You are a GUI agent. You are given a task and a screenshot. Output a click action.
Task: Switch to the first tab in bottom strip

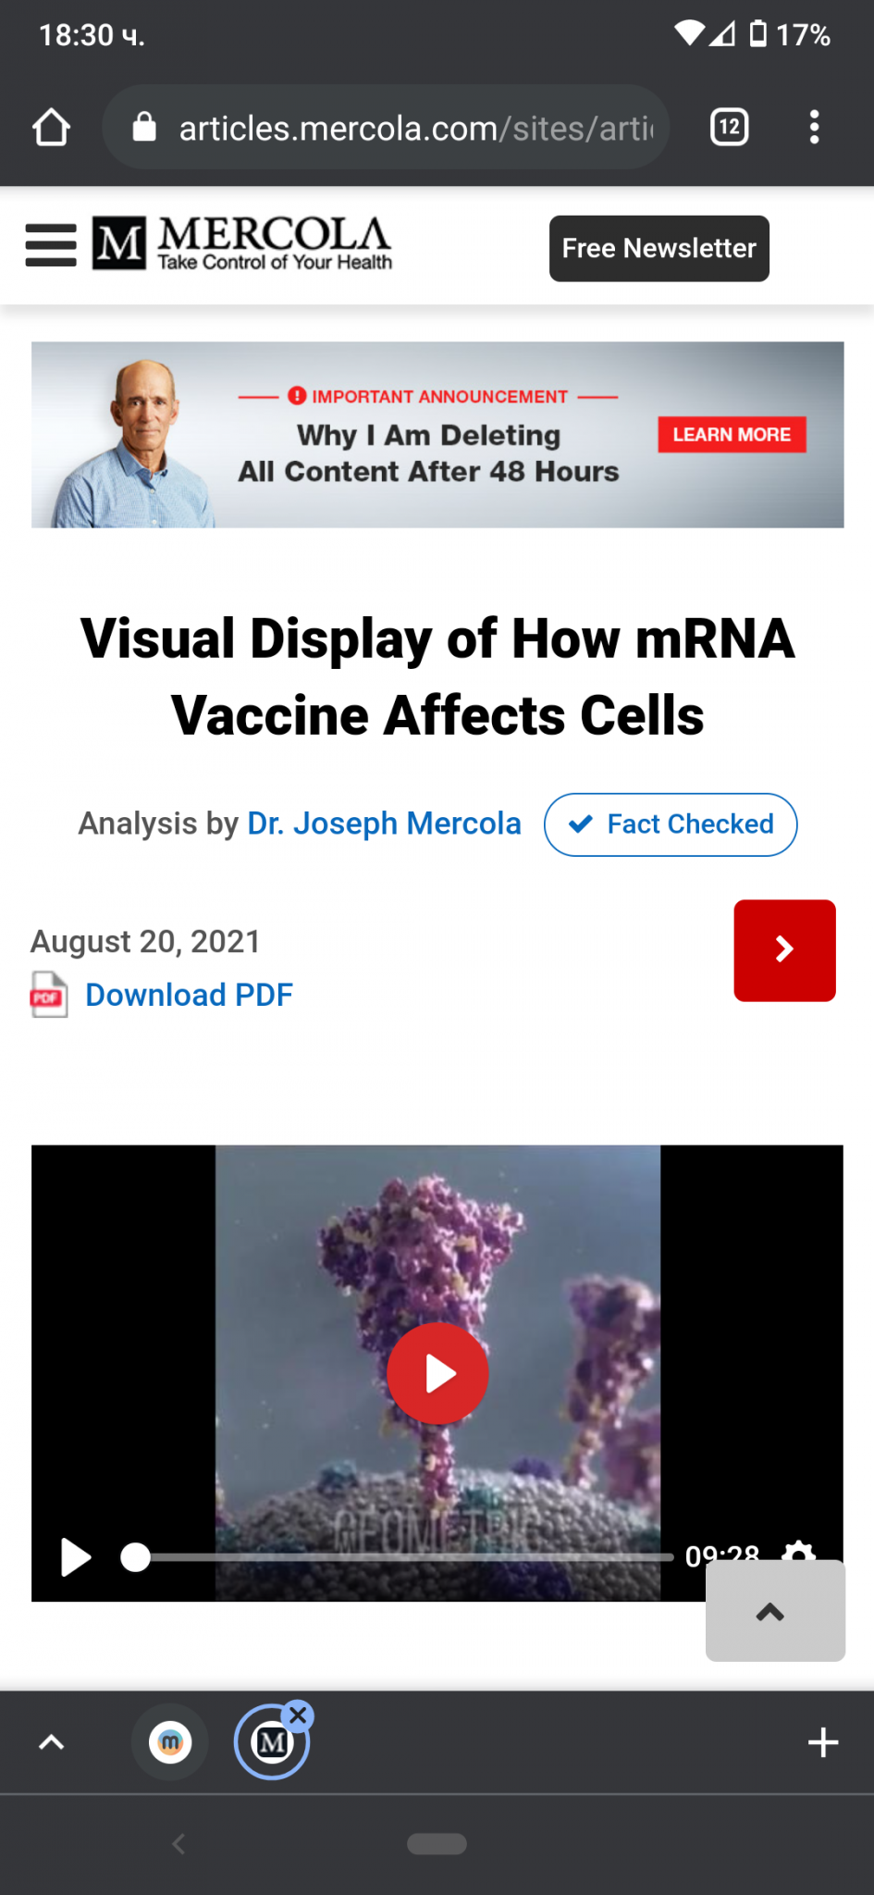170,1743
